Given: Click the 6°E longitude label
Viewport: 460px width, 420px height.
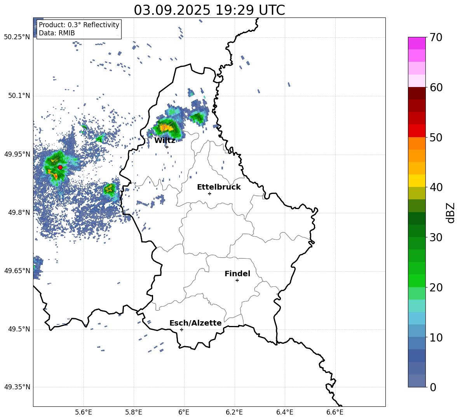Looking at the screenshot, I should [184, 412].
